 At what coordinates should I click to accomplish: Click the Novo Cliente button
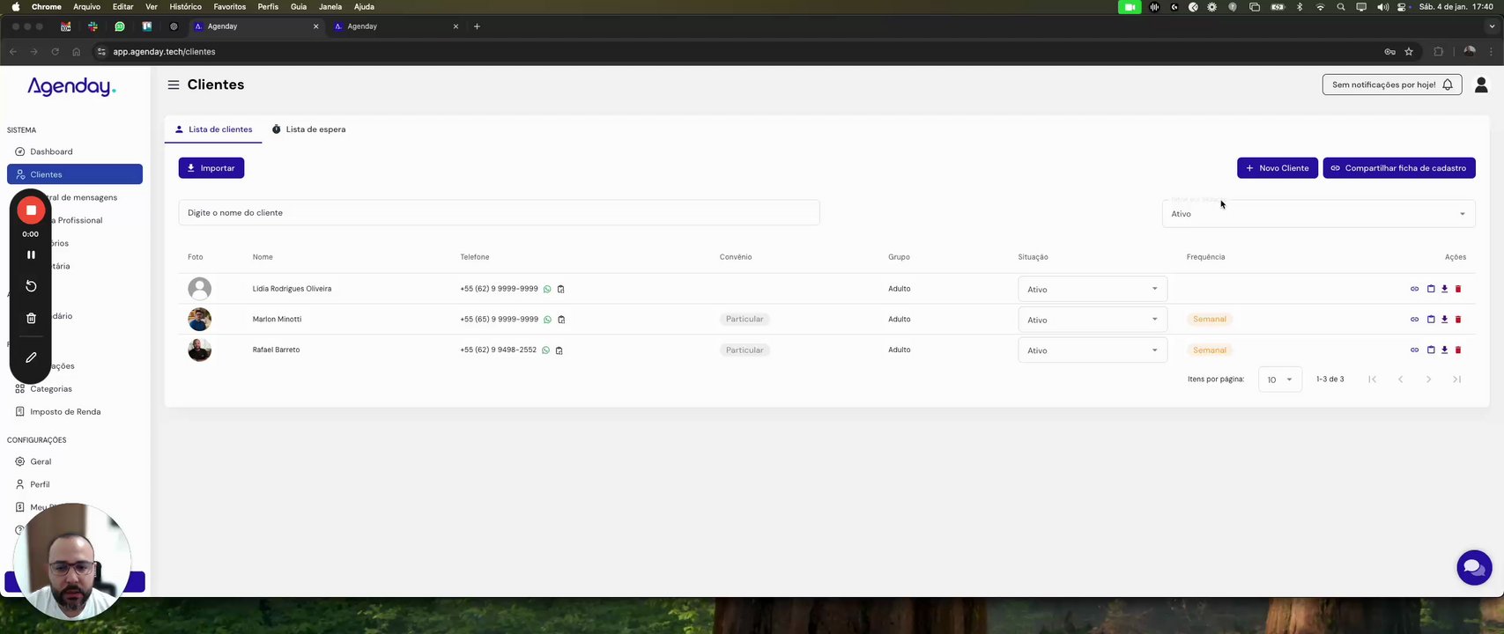(x=1278, y=168)
